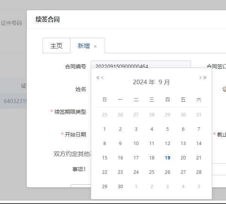Pick September 6 in the calendar
This screenshot has width=226, height=204.
(183, 129)
